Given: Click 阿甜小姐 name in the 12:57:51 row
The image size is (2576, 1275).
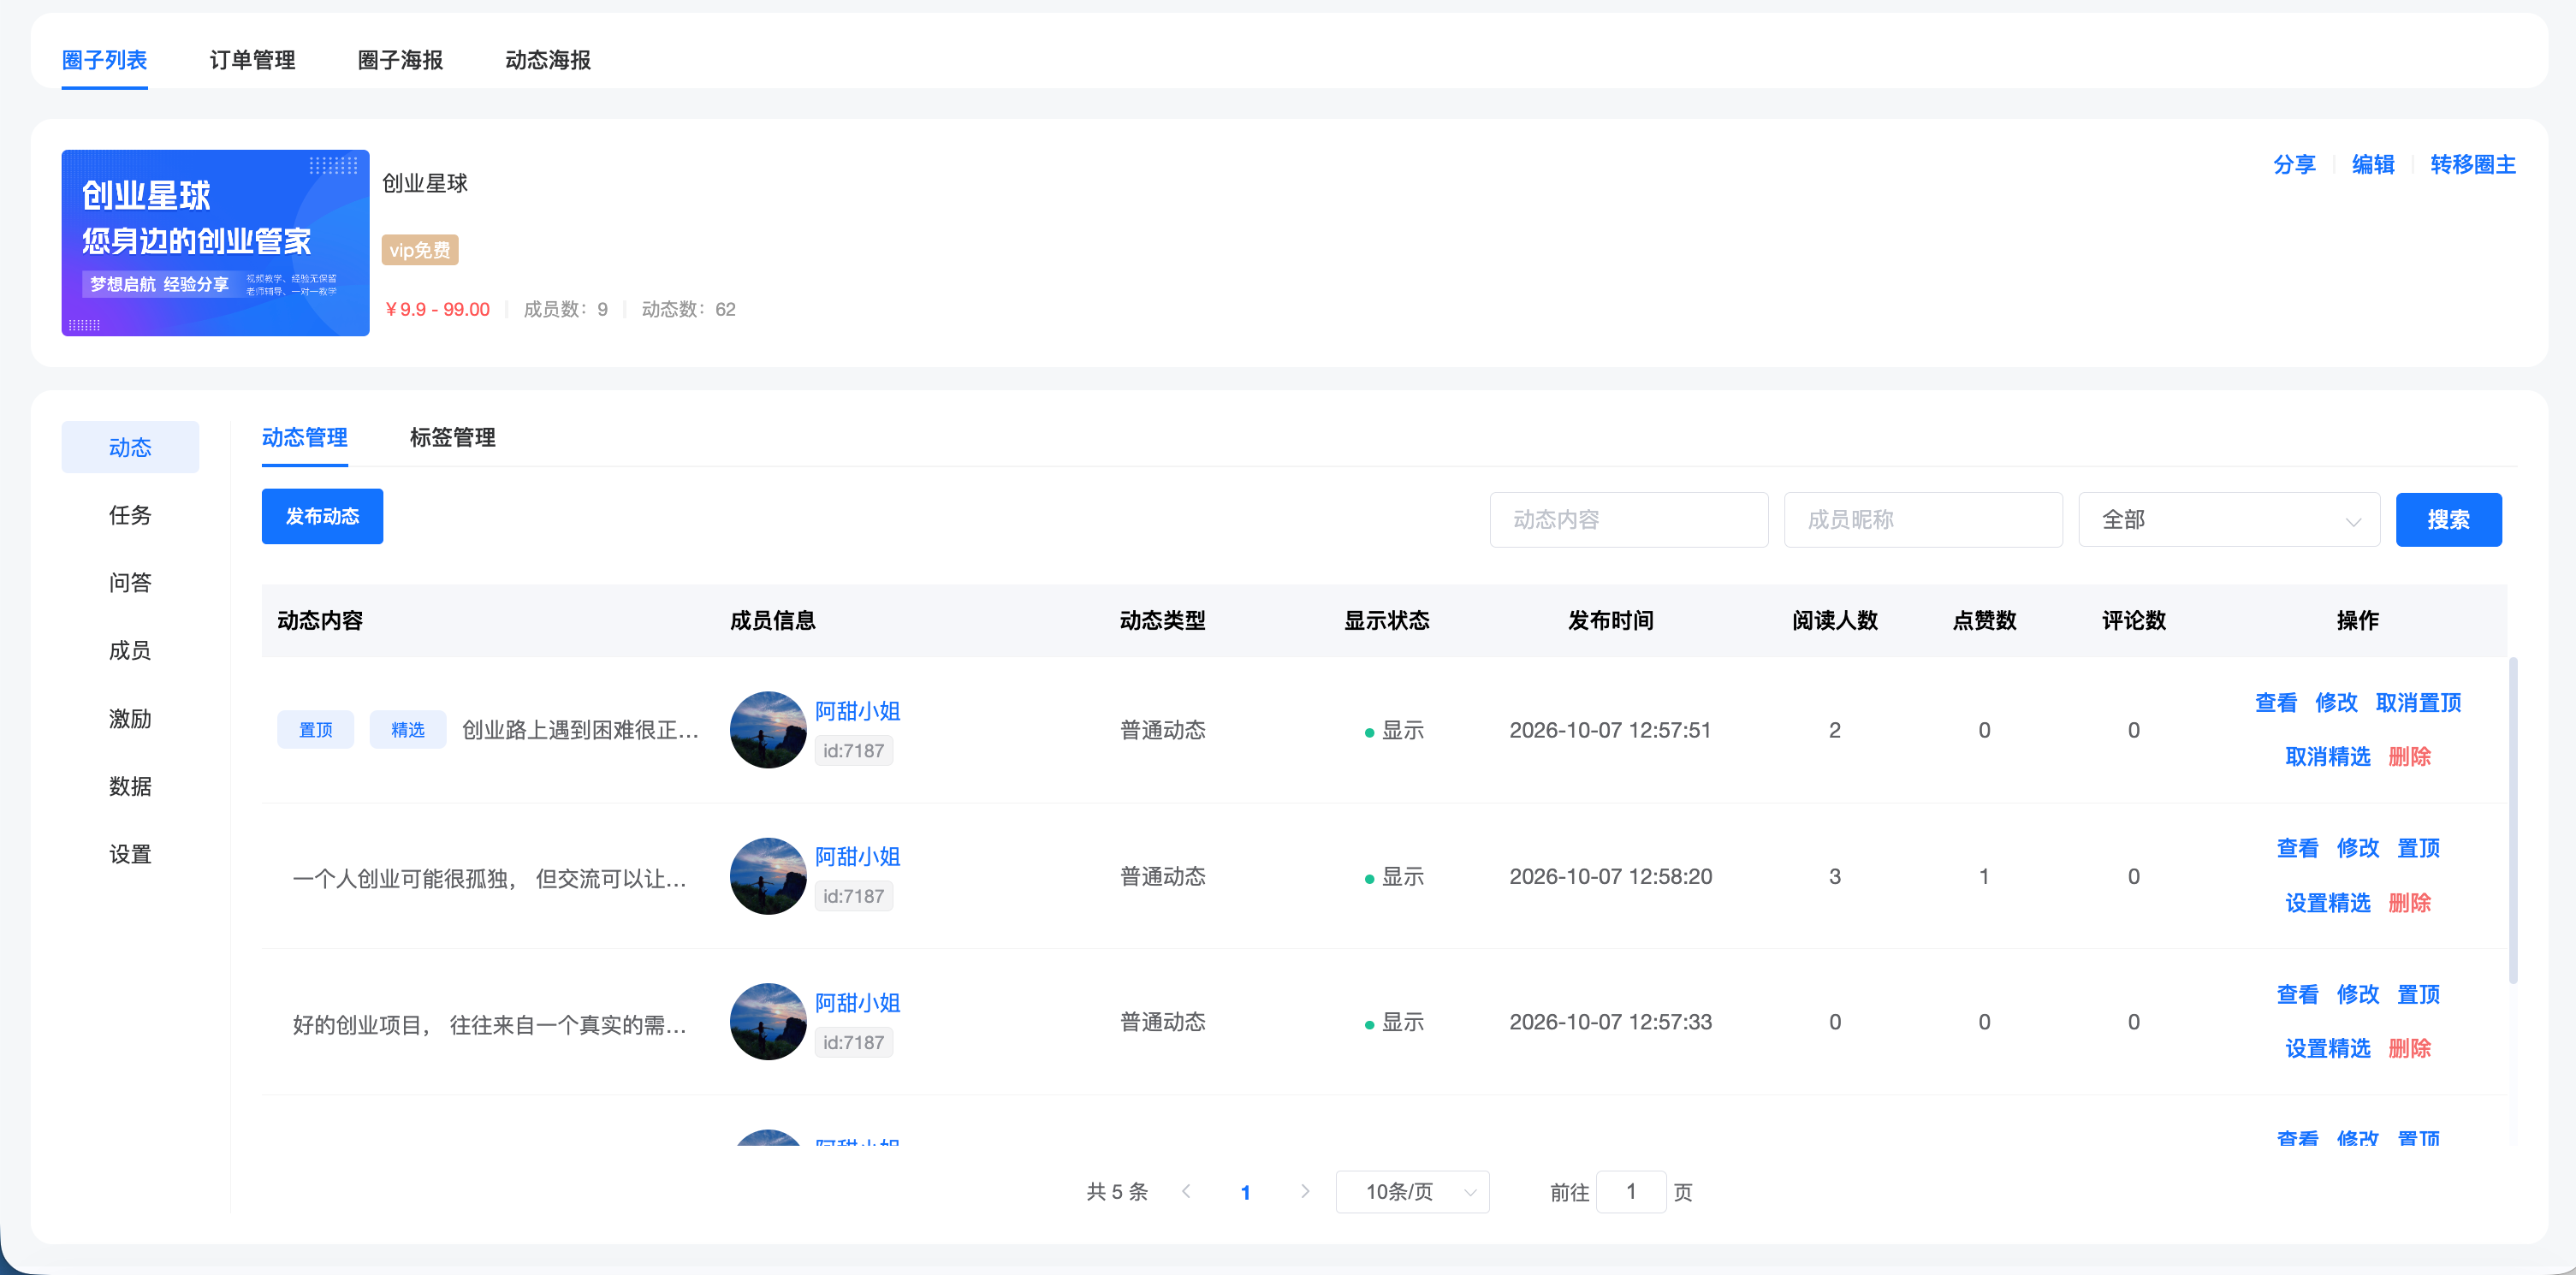Looking at the screenshot, I should [x=857, y=711].
